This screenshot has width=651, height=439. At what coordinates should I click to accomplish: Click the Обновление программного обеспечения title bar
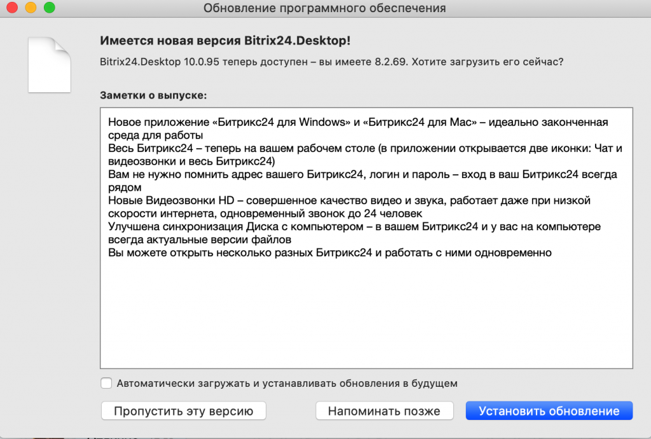(x=324, y=8)
